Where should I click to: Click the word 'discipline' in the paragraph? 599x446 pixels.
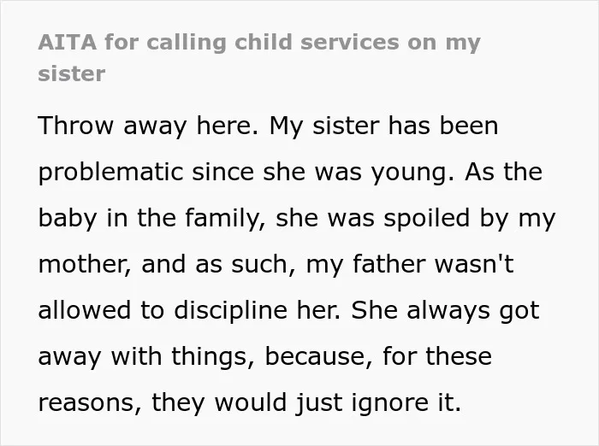(230, 310)
